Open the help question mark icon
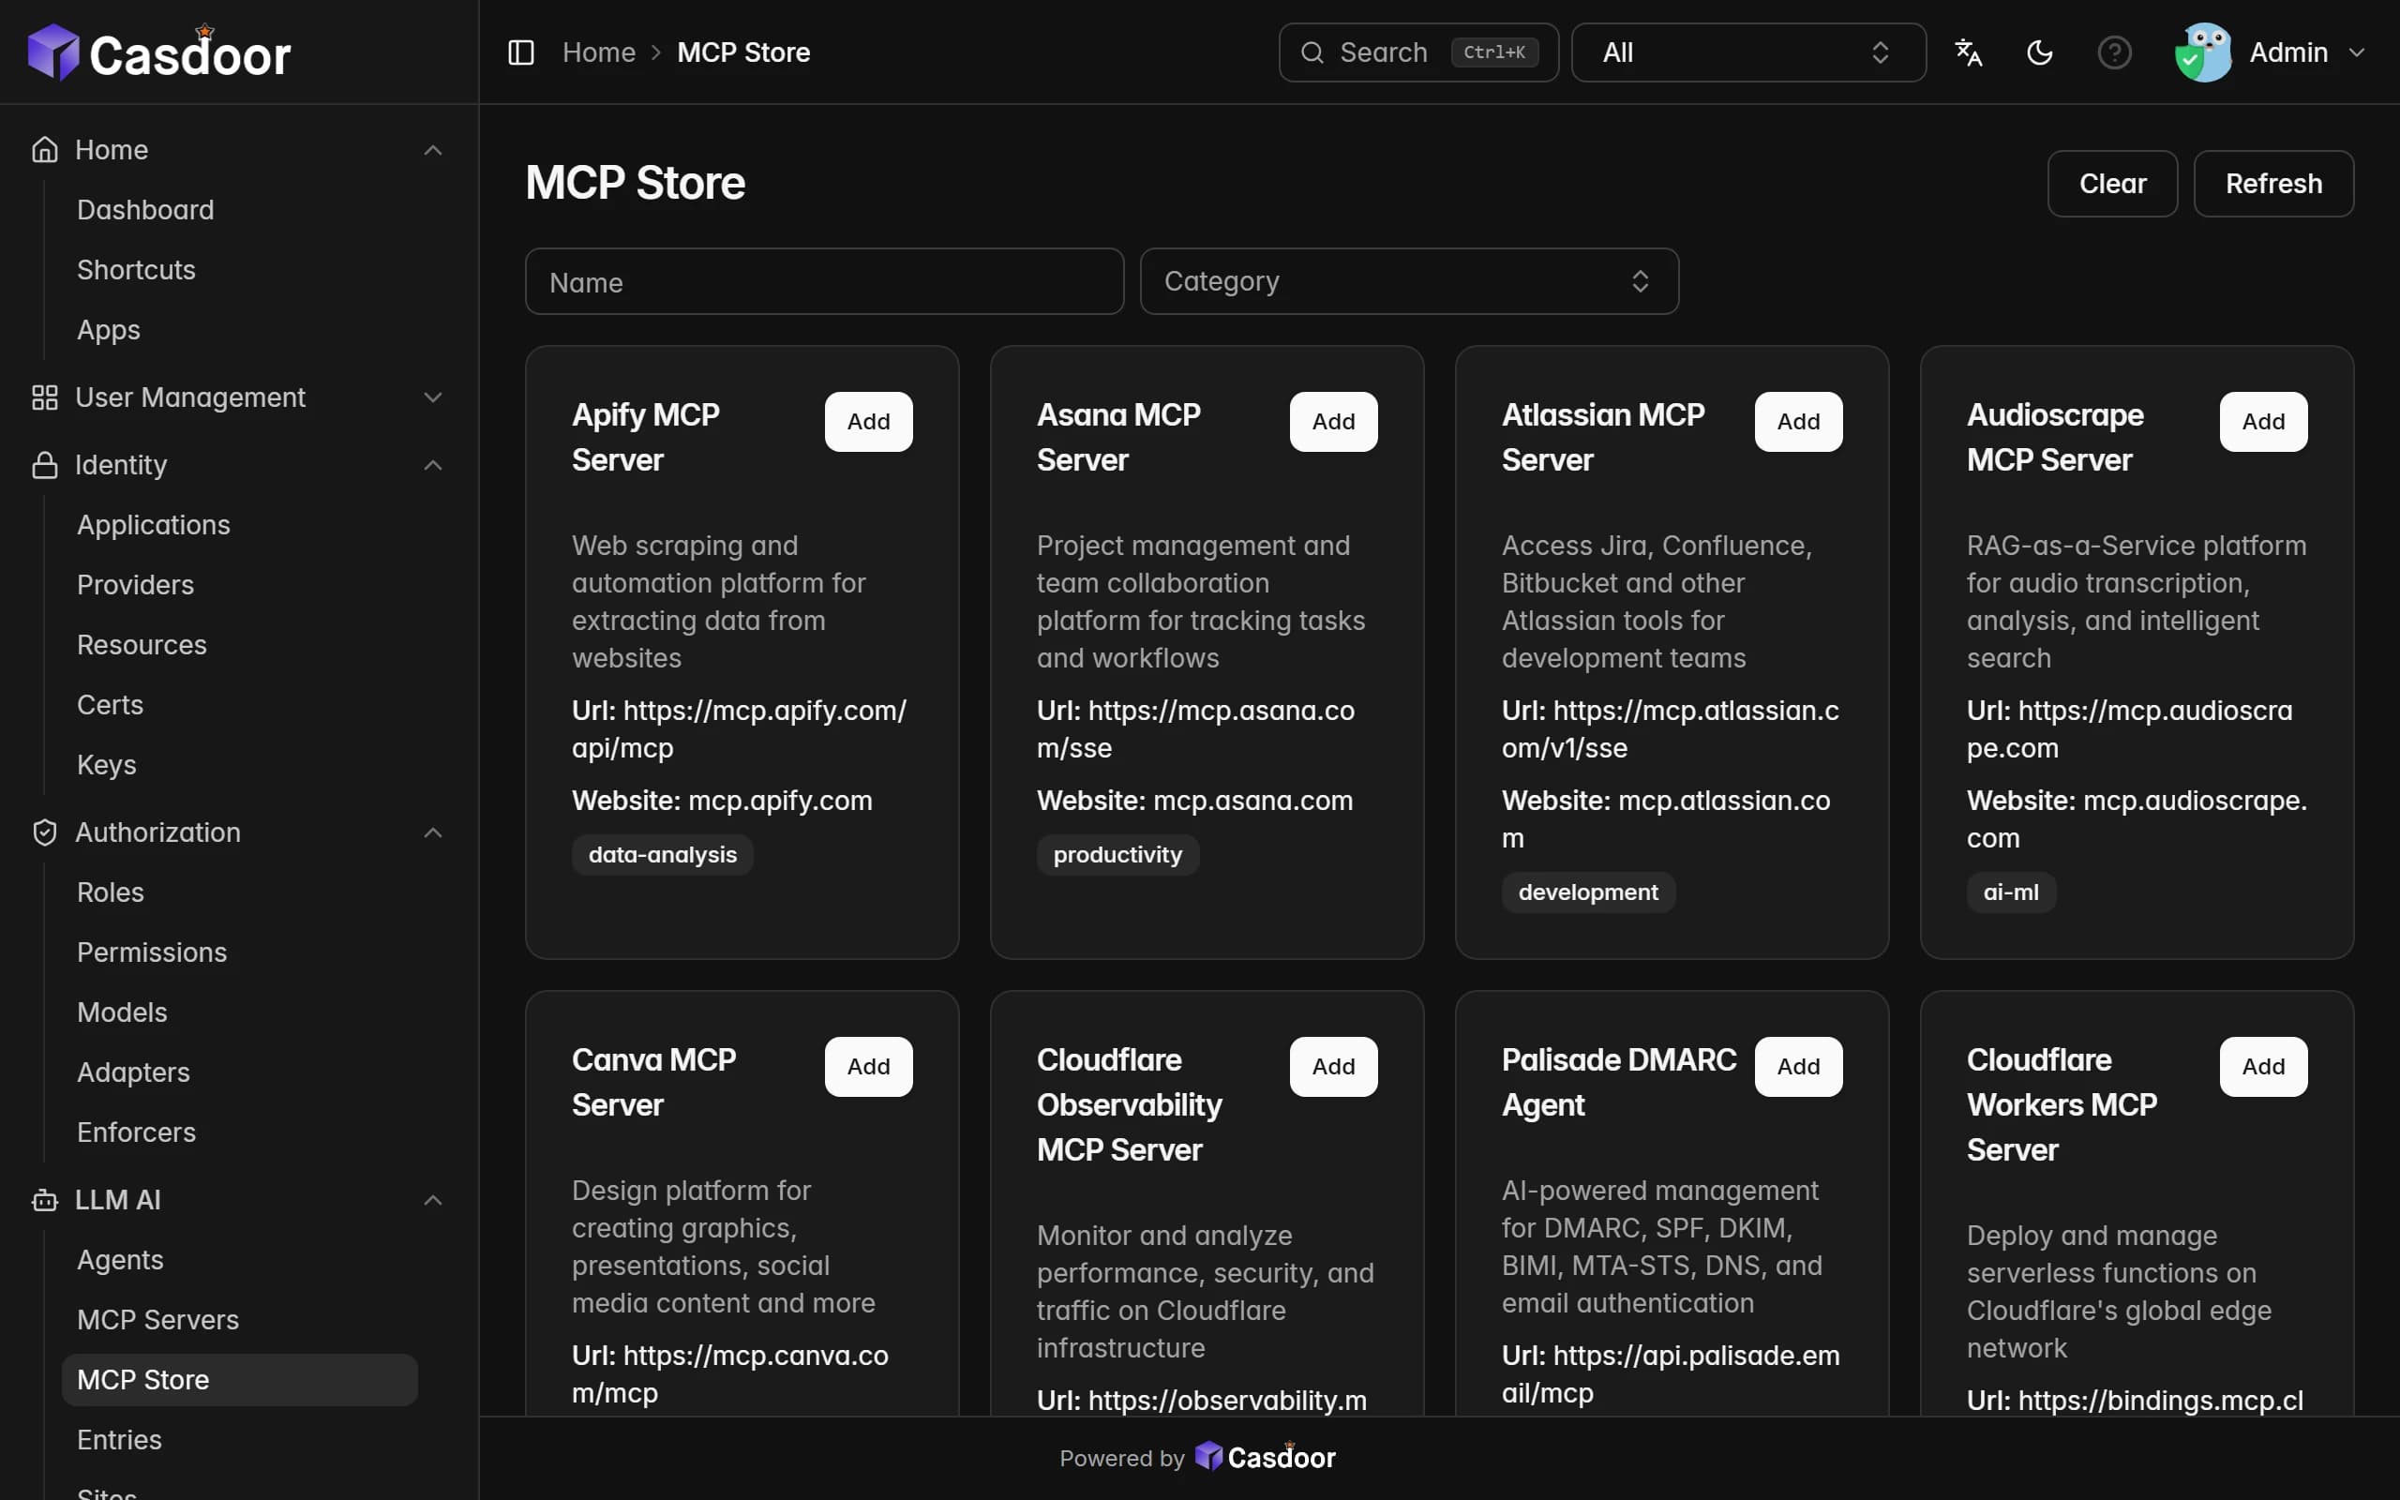This screenshot has width=2400, height=1500. [2114, 52]
